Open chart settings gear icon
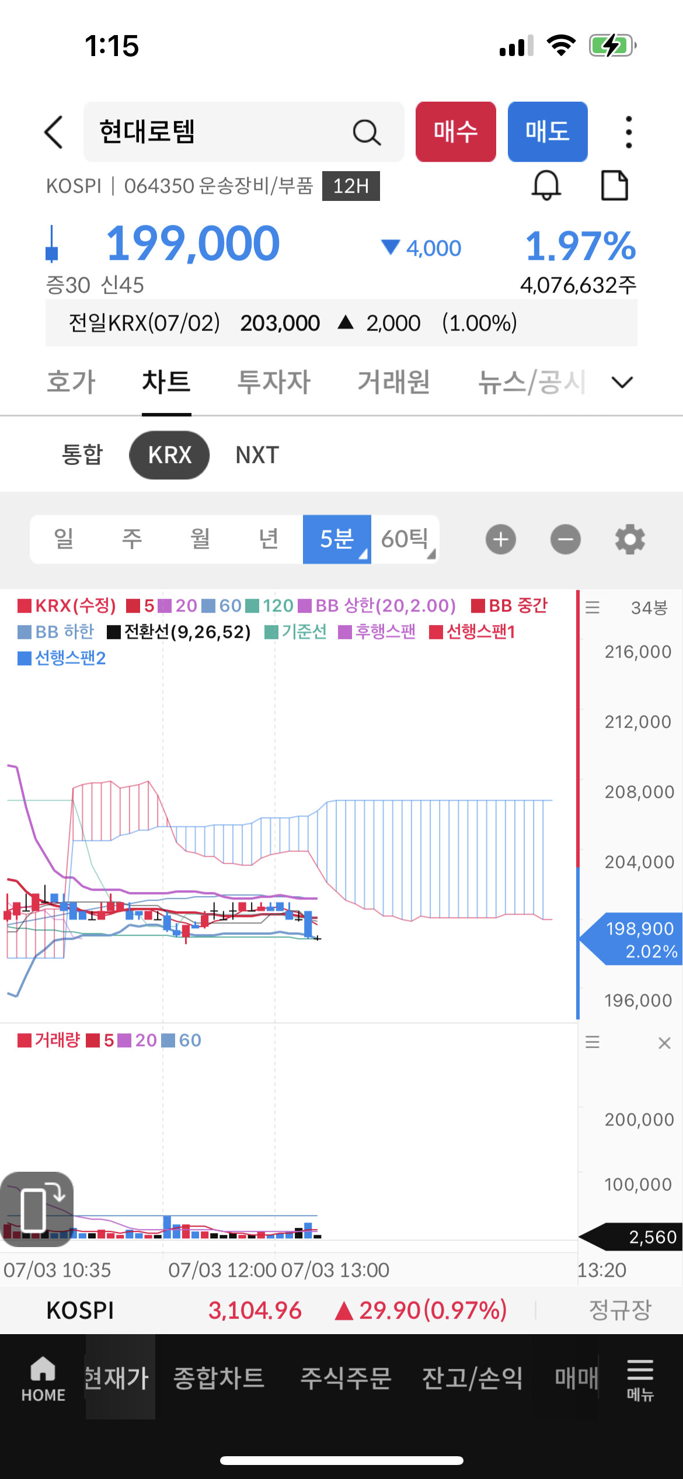Screen dimensions: 683x1479 pos(629,539)
